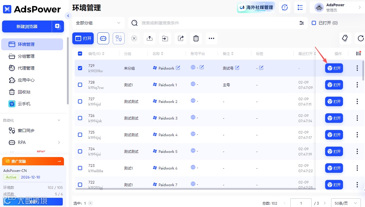
Task: Open more options for row 729
Action: (357, 68)
